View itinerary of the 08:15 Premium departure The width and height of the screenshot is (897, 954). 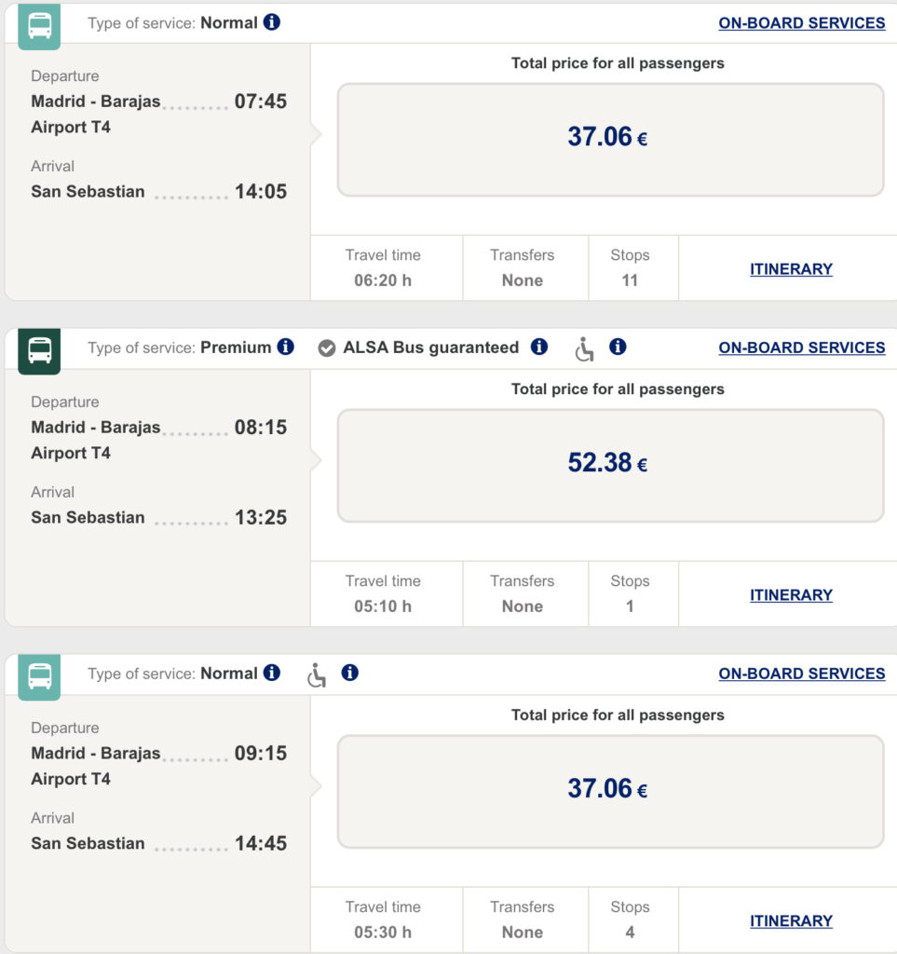[x=791, y=595]
